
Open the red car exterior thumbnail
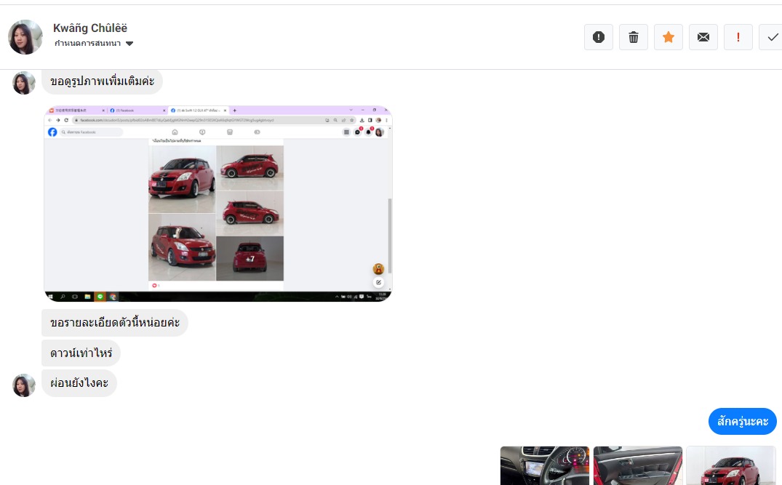pyautogui.click(x=730, y=465)
